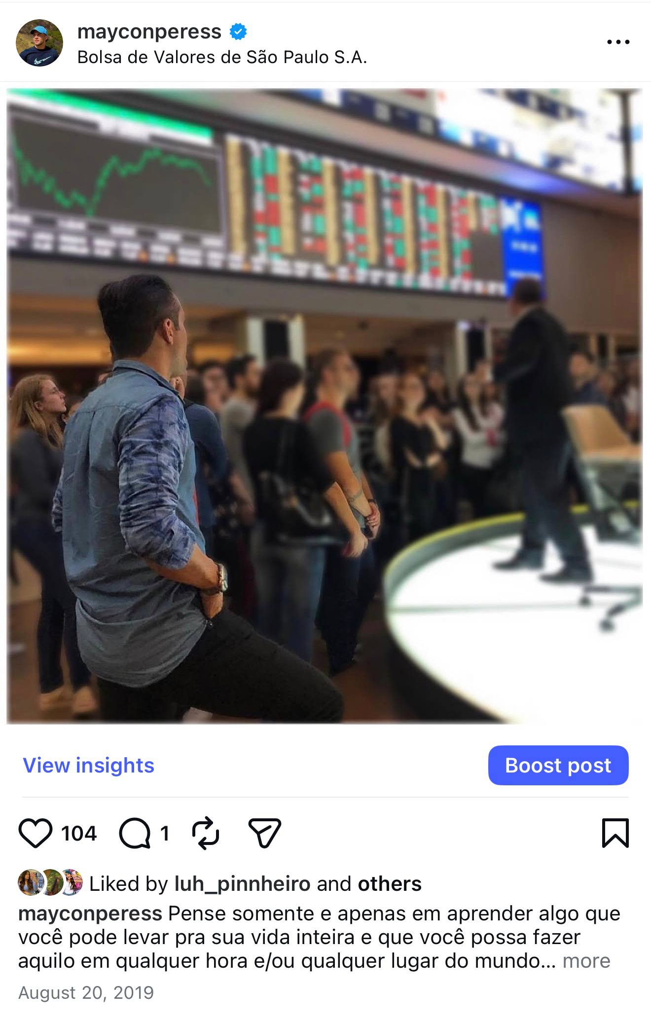This screenshot has width=651, height=1018.
Task: View others who liked the post
Action: coord(390,884)
